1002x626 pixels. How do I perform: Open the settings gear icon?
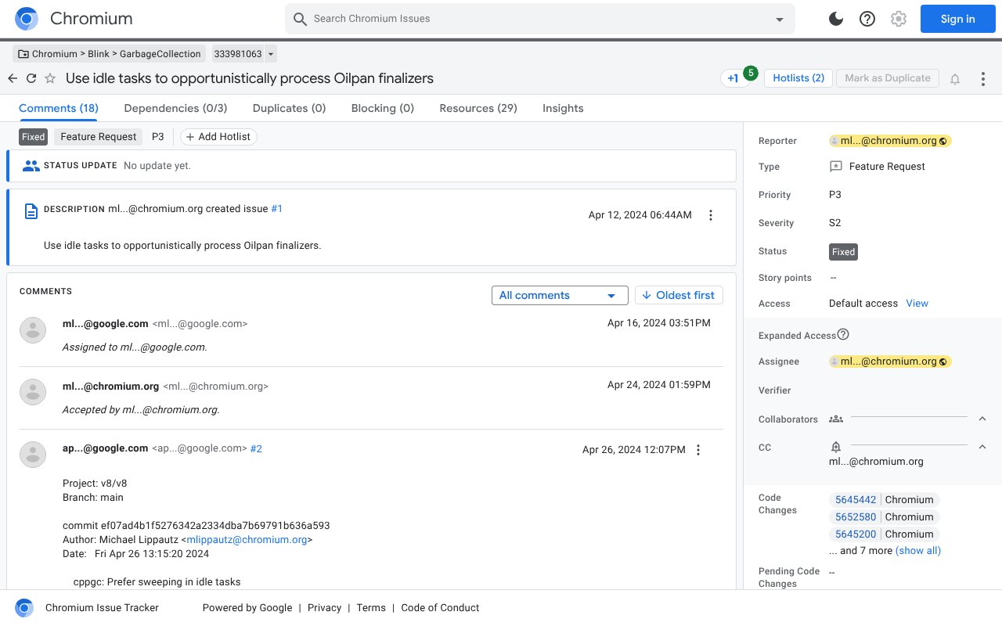point(899,19)
